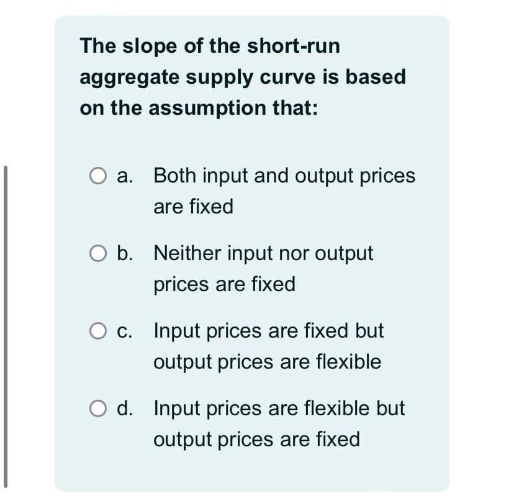Select the label 'a.' next to its radio
Screen dimensions: 514x499
click(x=124, y=176)
